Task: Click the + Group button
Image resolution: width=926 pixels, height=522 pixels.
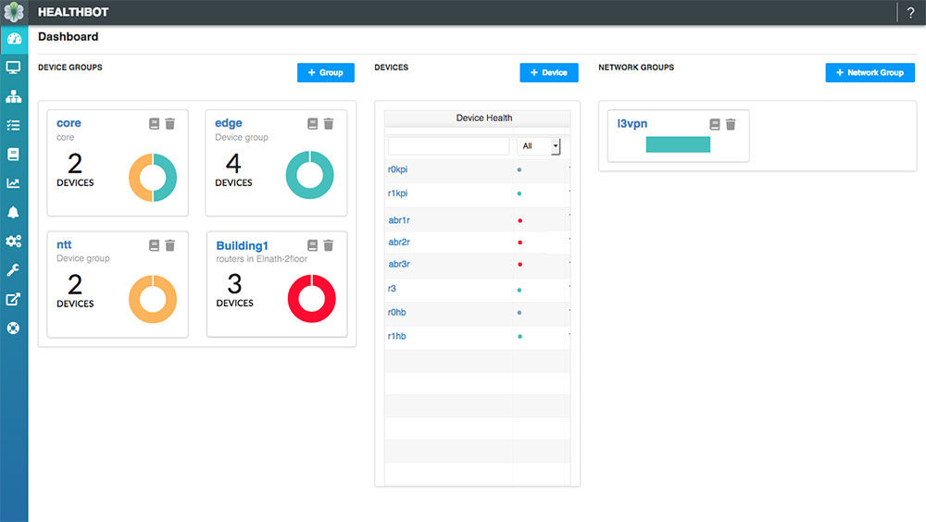Action: (325, 72)
